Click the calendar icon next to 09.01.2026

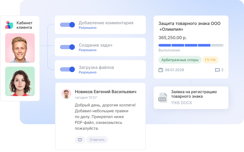[x=161, y=70]
